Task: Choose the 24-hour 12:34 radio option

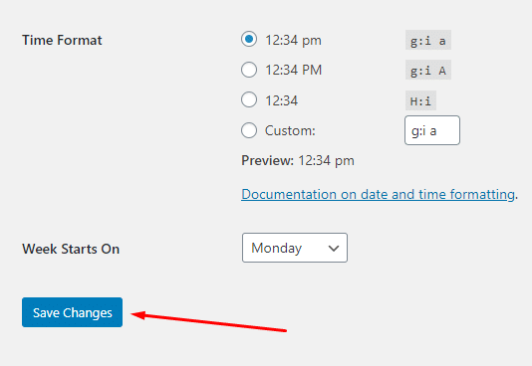Action: [249, 99]
